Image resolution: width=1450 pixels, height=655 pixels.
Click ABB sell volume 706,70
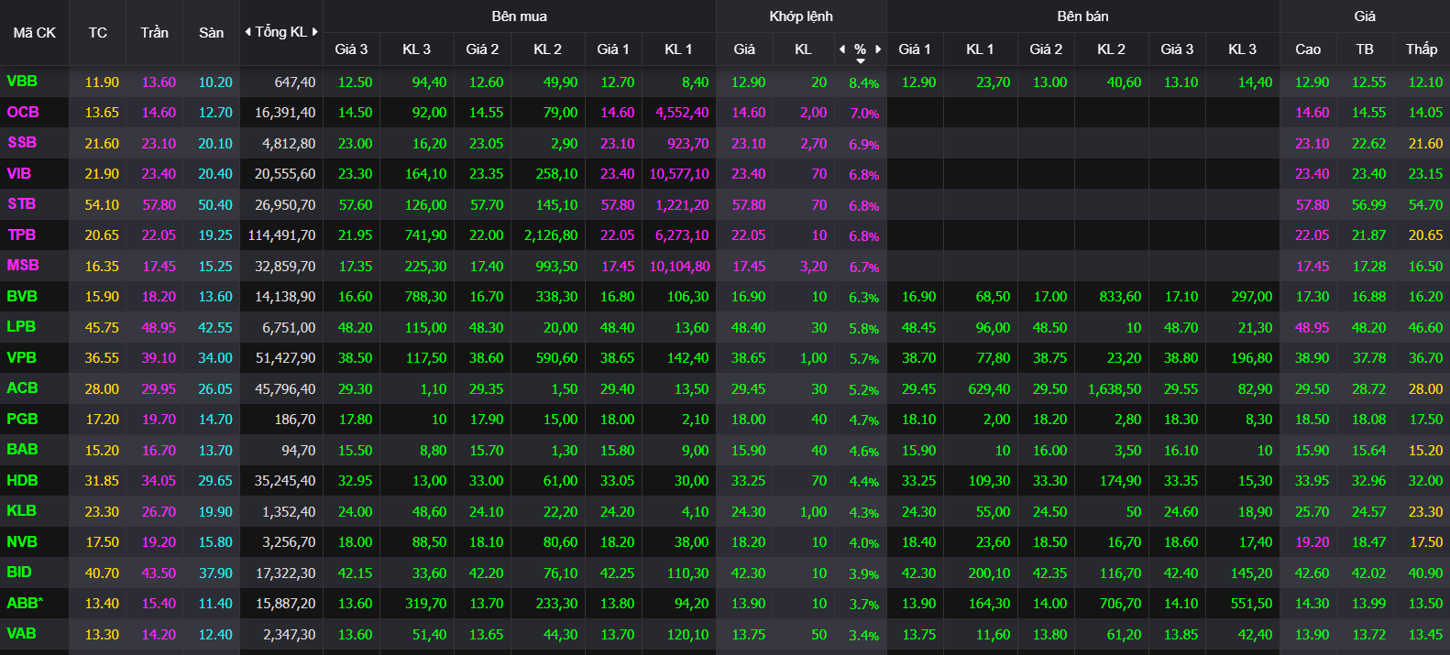(x=1120, y=604)
